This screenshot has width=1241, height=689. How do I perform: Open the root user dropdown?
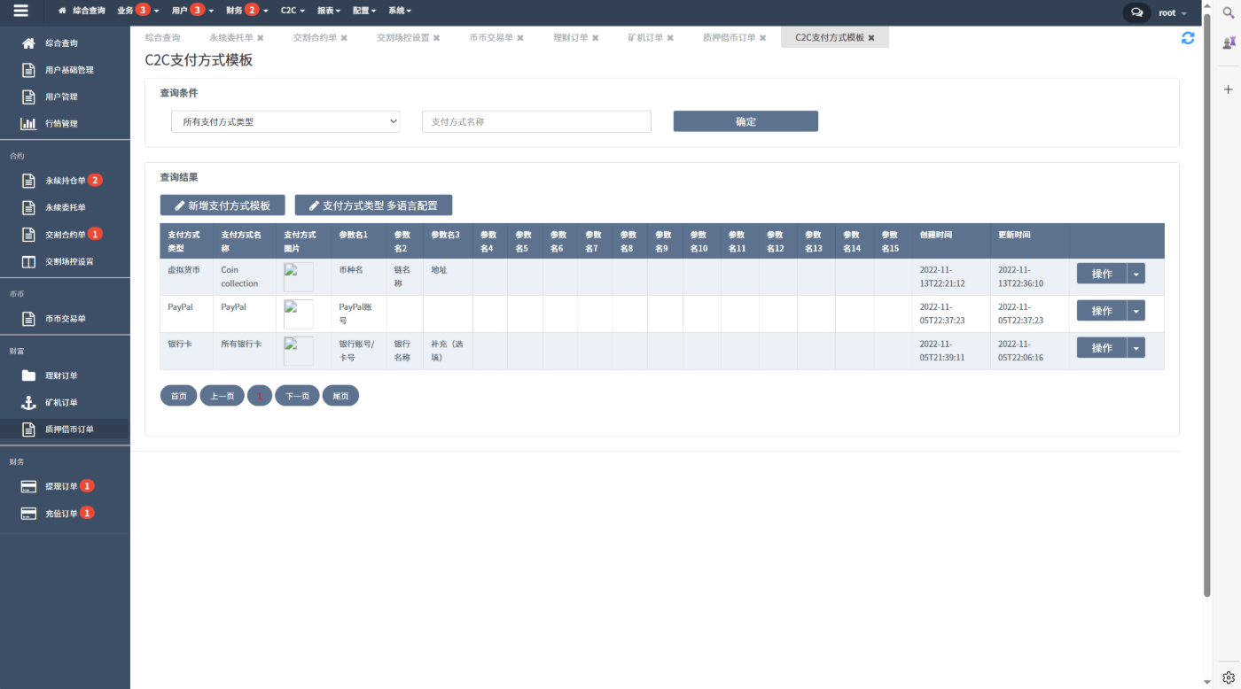[x=1172, y=13]
